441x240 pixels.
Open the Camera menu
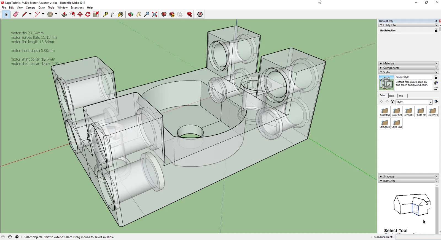(x=30, y=7)
